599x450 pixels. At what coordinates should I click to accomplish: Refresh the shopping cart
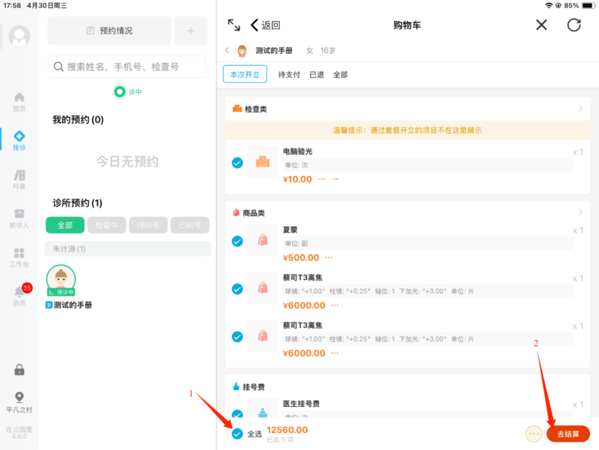[x=574, y=25]
